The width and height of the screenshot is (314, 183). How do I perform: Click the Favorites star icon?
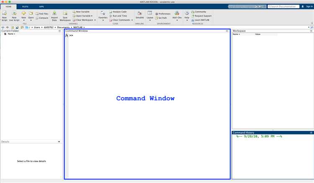[x=103, y=13]
